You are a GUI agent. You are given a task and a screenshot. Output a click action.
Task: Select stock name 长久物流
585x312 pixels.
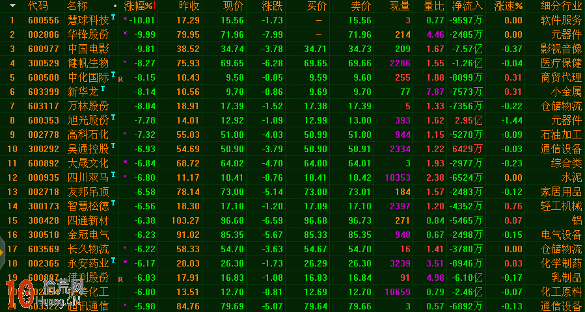click(x=88, y=249)
